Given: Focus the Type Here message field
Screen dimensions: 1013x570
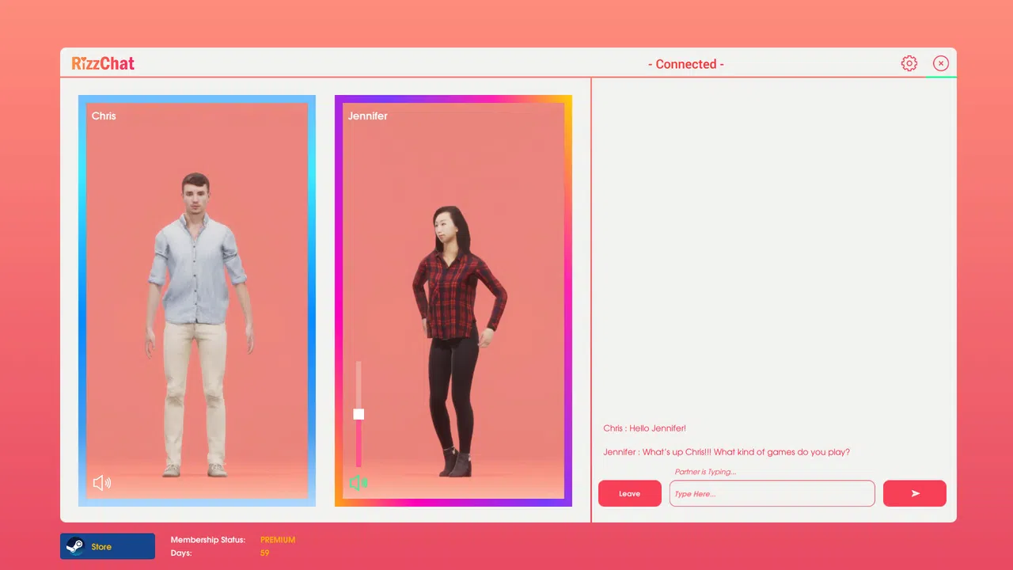Looking at the screenshot, I should click(x=772, y=493).
